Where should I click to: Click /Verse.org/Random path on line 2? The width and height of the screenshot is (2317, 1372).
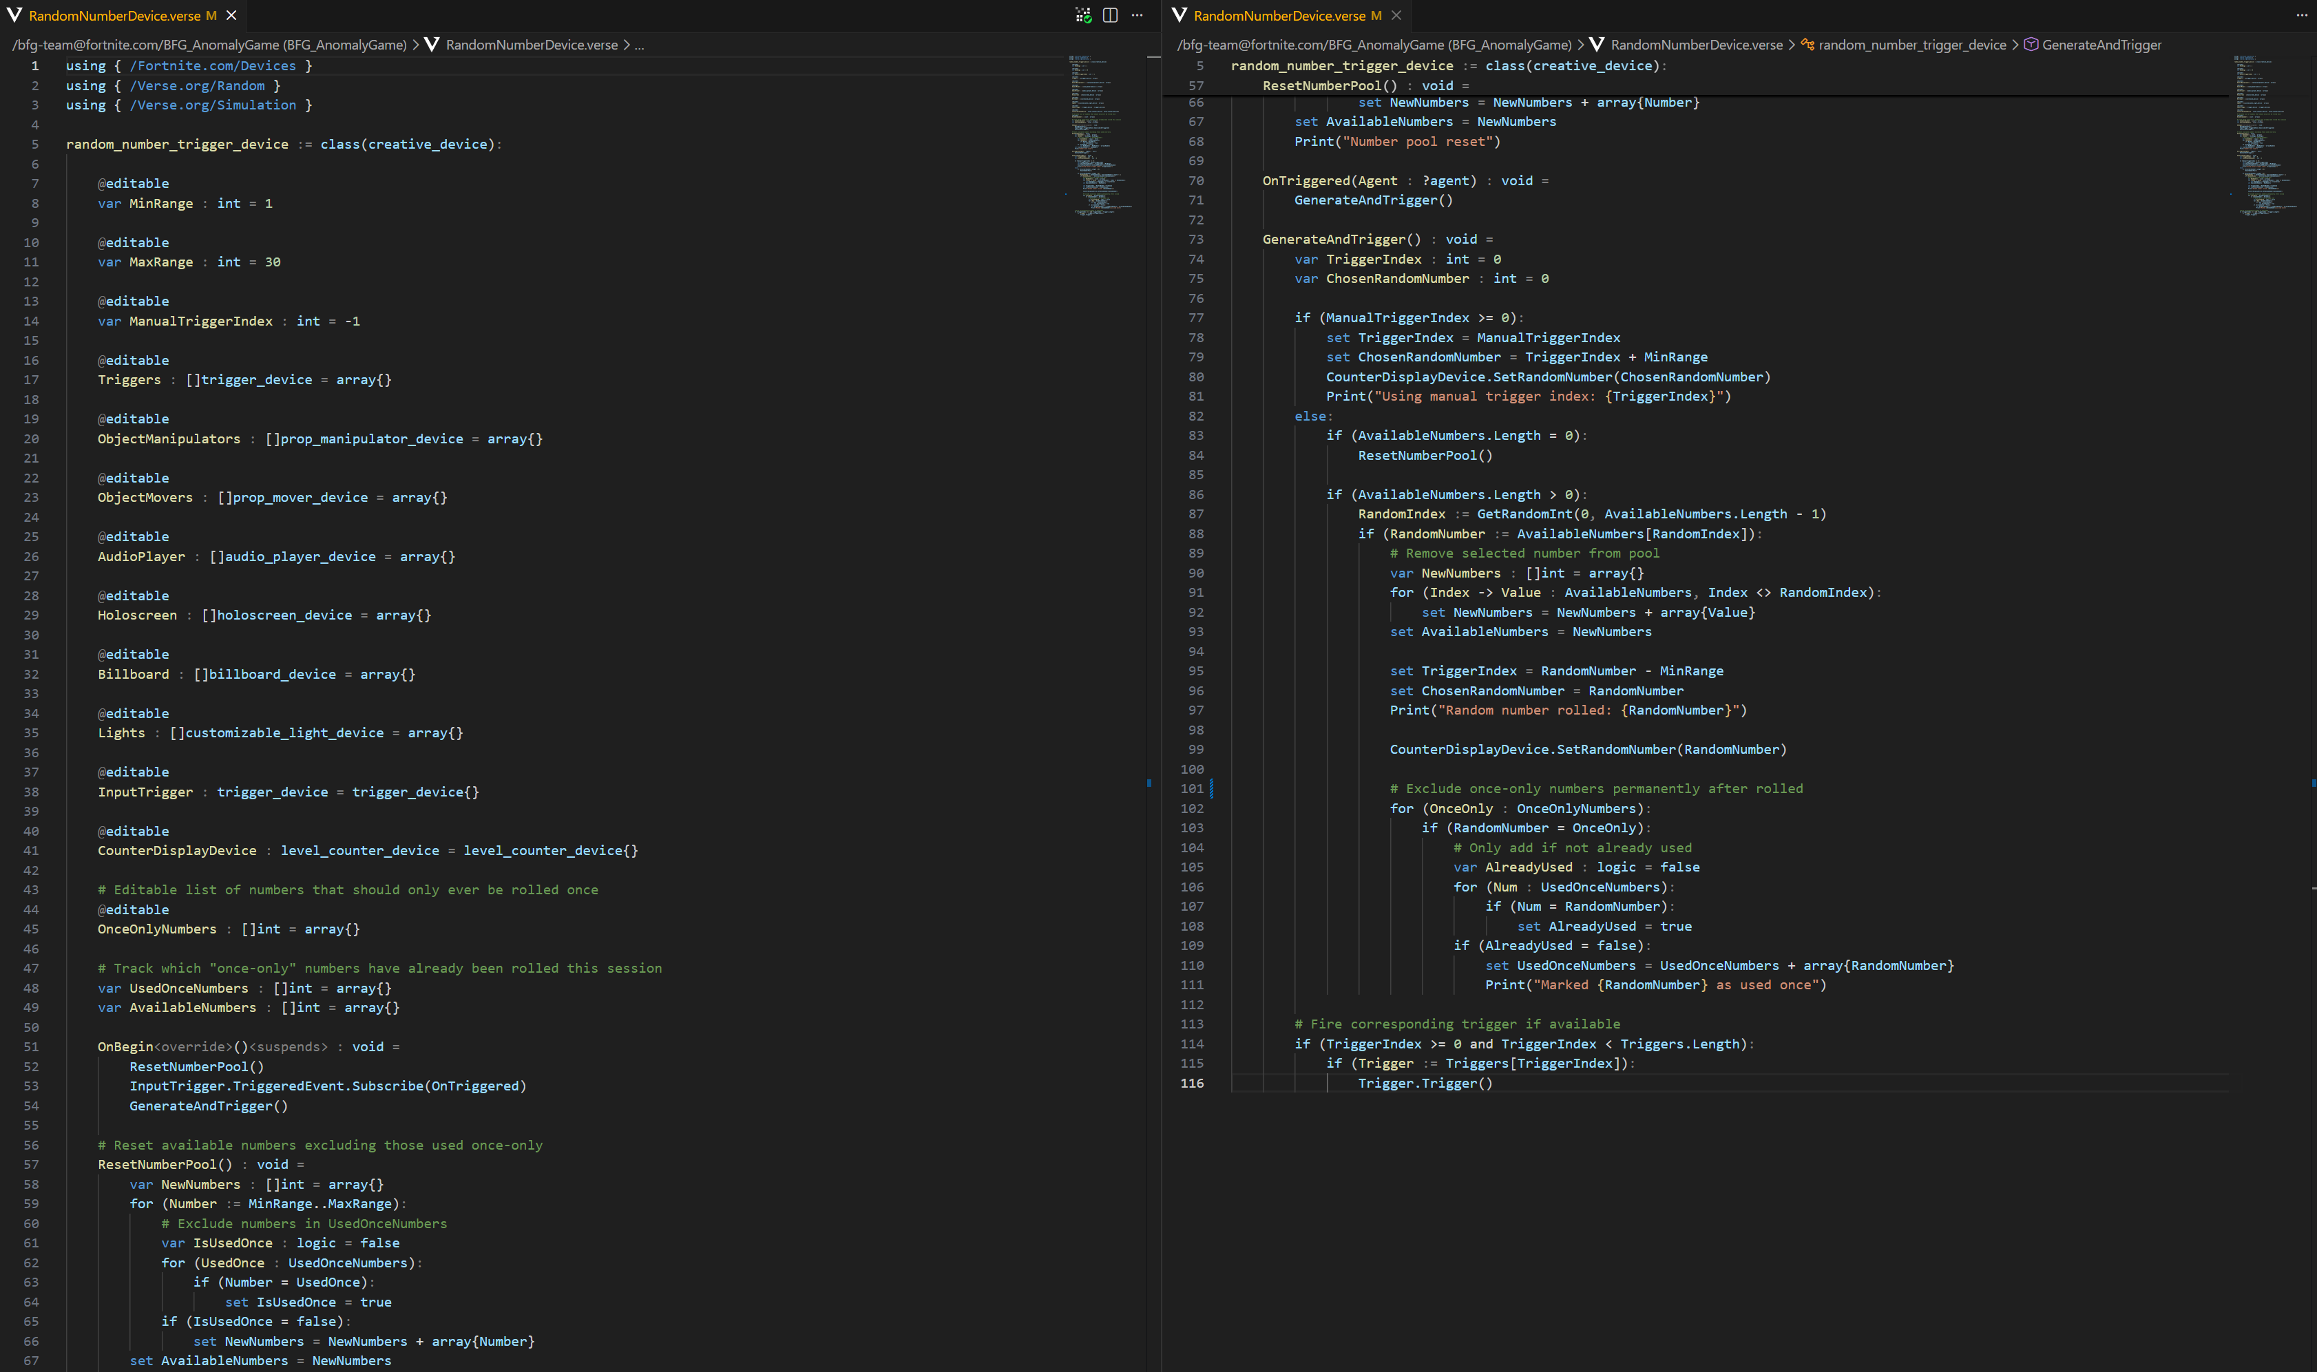click(197, 86)
